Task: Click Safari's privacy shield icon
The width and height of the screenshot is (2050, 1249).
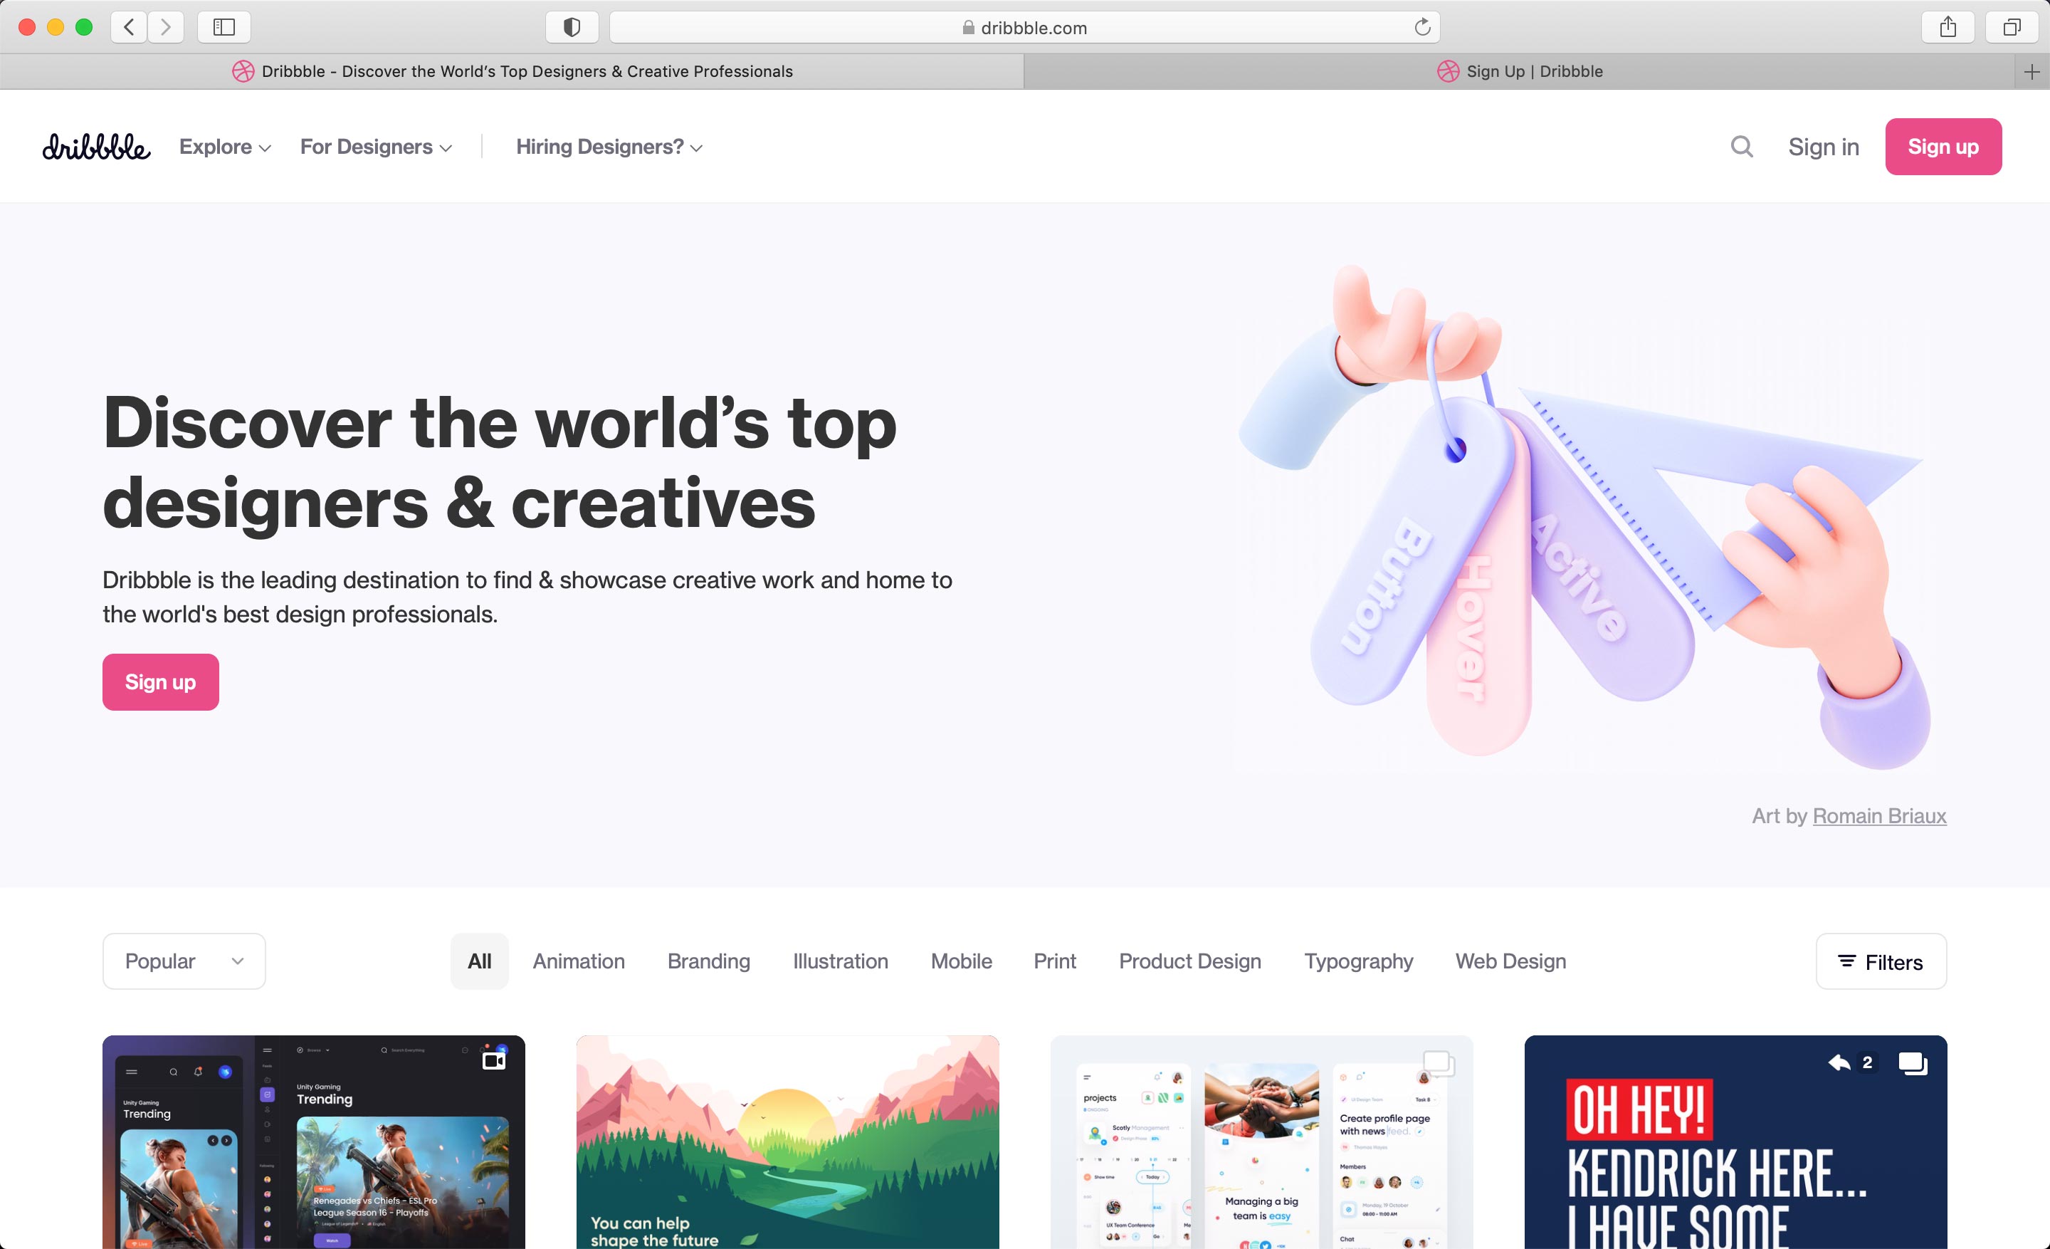Action: 572,28
